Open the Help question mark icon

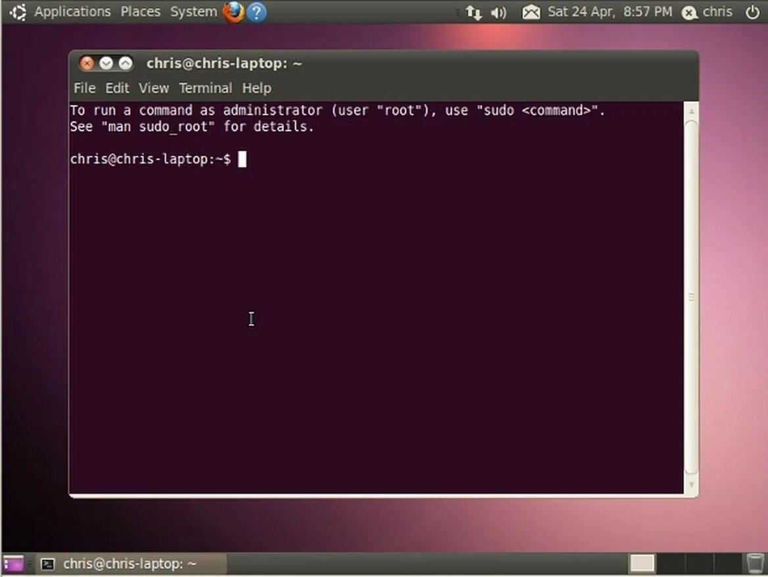point(256,12)
